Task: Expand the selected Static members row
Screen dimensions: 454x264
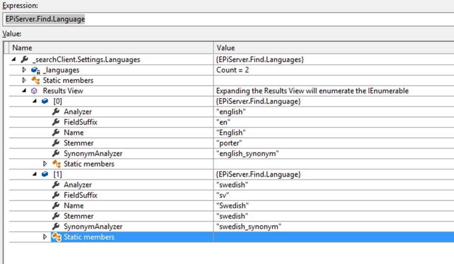Action: (45, 237)
